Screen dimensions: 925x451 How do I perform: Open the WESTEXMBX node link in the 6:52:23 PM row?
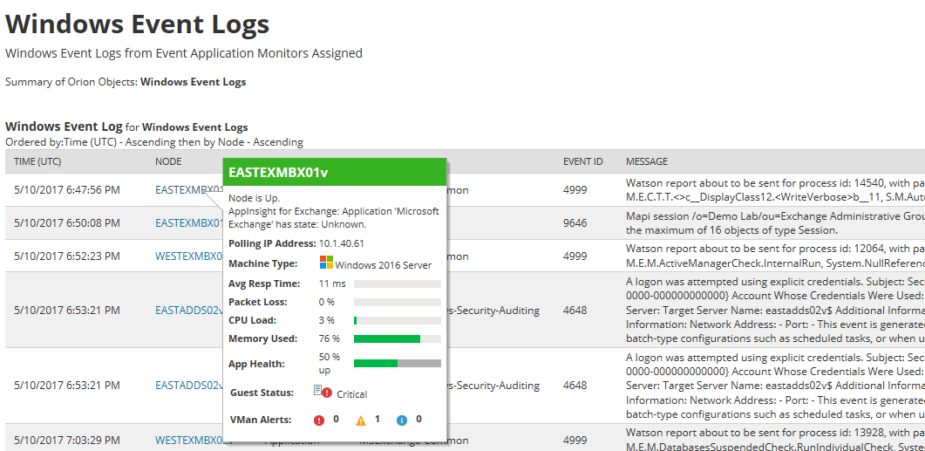point(189,256)
